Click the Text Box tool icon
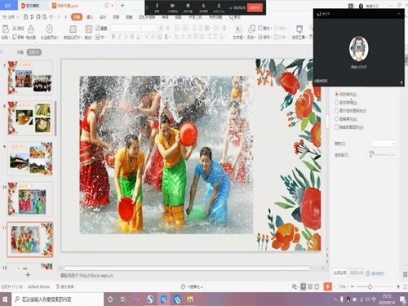Viewport: 408px width, 306px height. click(x=238, y=29)
